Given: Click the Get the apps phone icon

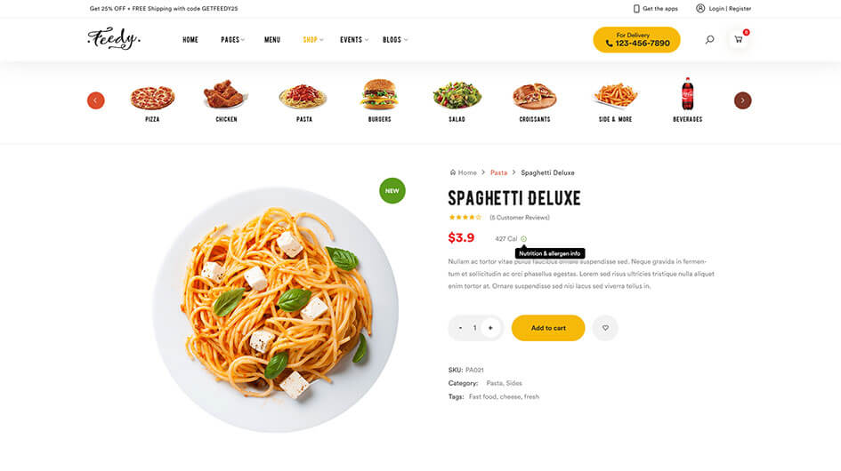Looking at the screenshot, I should point(636,9).
